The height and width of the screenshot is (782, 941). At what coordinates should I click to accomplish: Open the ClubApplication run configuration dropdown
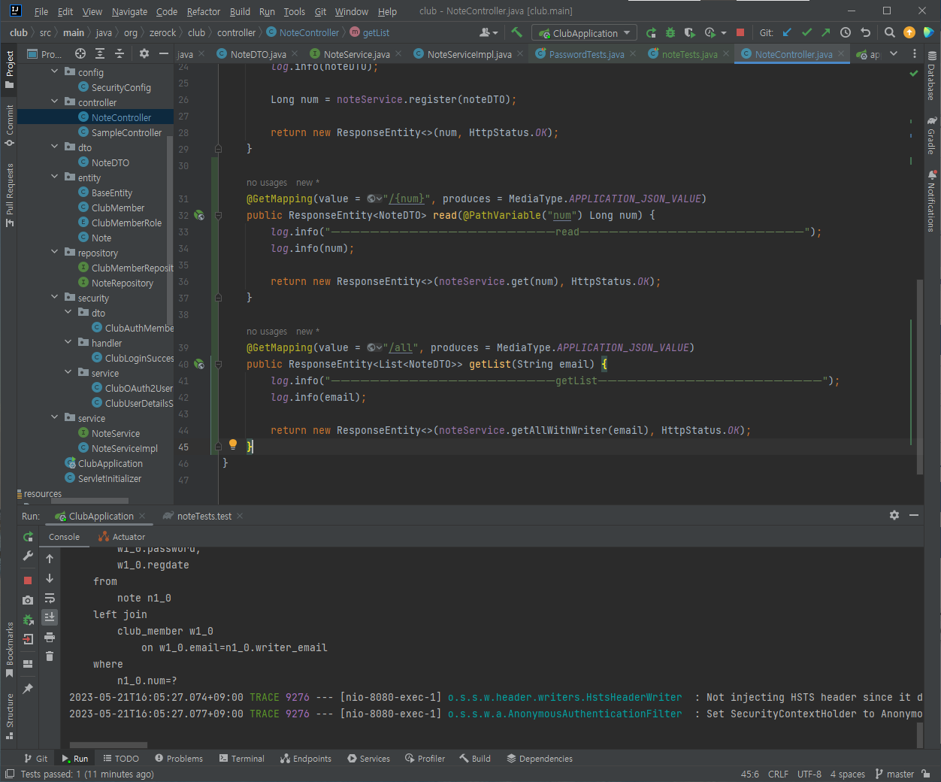(x=584, y=33)
